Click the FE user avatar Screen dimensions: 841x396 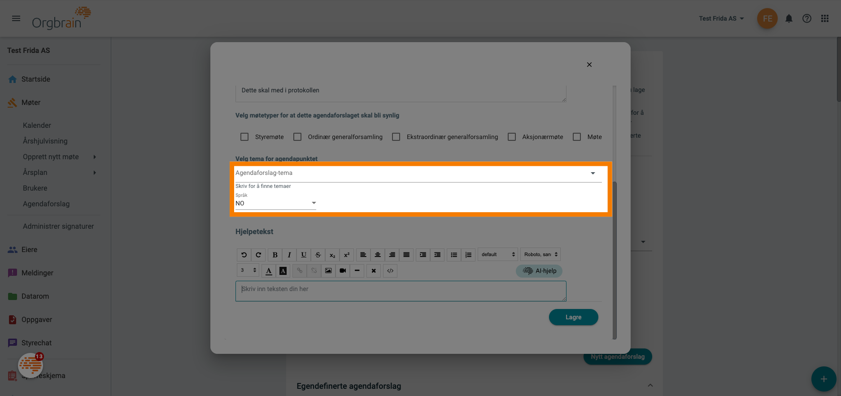tap(767, 18)
